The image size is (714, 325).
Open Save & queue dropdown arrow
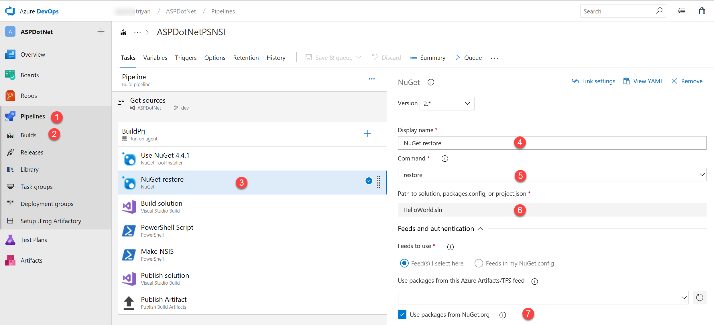click(x=359, y=58)
